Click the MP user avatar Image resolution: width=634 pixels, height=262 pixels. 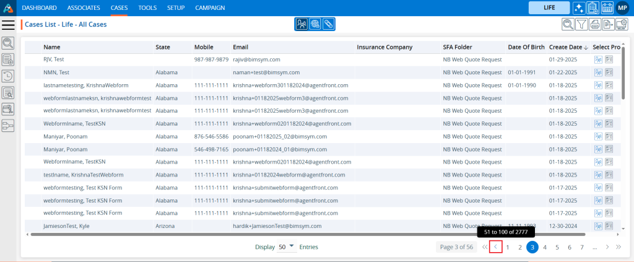point(623,7)
